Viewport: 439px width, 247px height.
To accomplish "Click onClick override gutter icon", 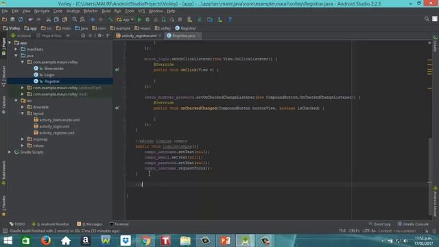I will (x=117, y=70).
